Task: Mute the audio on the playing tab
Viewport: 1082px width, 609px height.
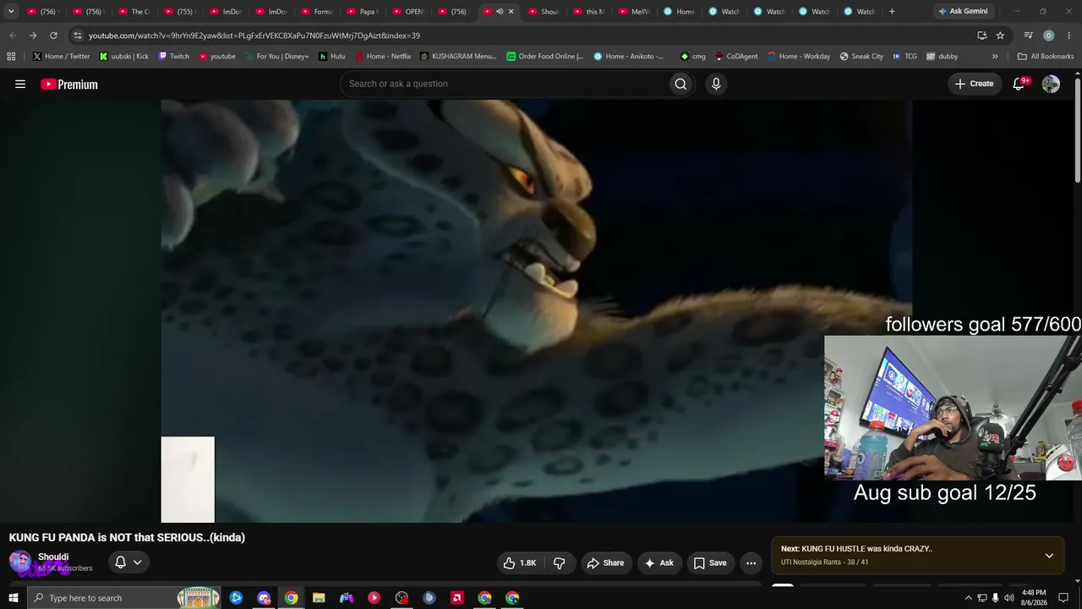Action: coord(500,12)
